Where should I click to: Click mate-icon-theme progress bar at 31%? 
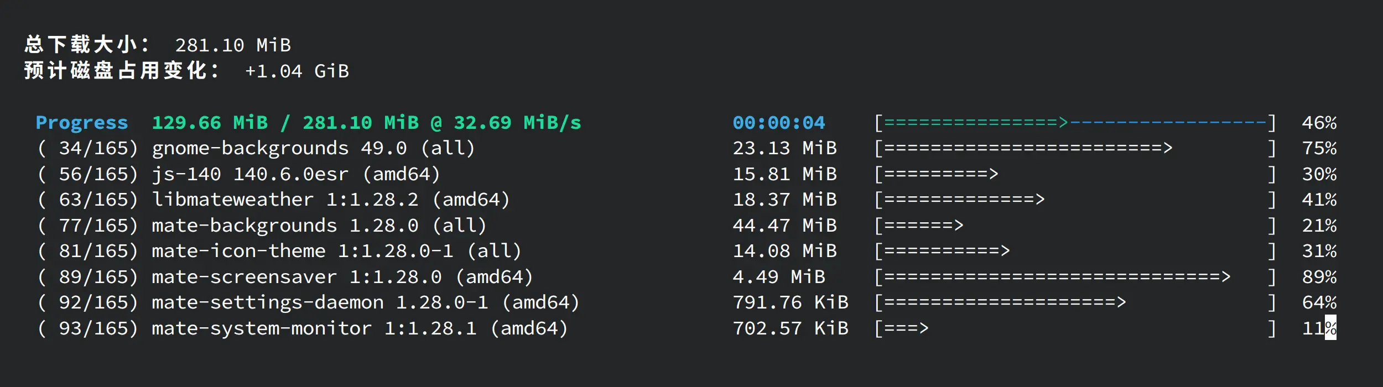click(x=1075, y=251)
